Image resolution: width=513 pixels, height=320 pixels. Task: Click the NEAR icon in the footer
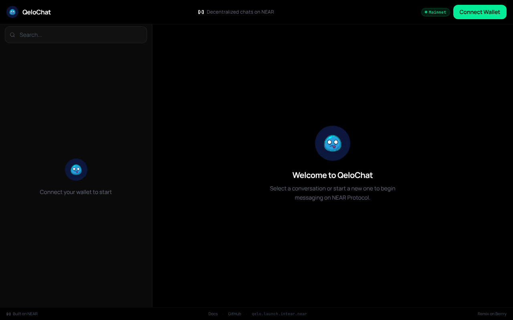tap(8, 314)
